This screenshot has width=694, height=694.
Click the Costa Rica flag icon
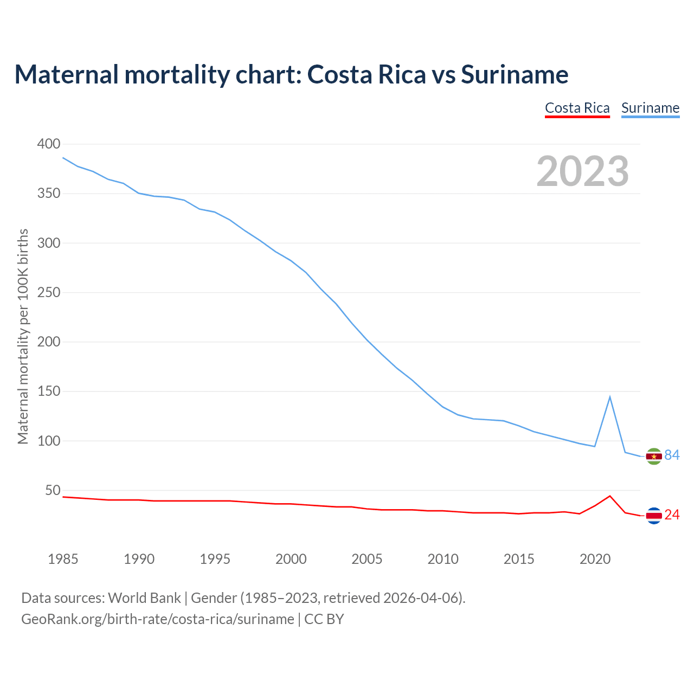(x=654, y=516)
